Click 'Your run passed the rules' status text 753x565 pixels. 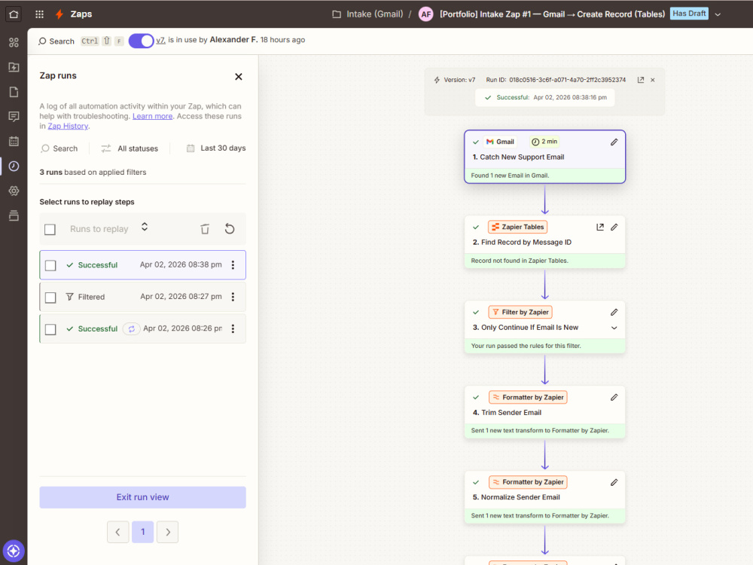(x=526, y=346)
